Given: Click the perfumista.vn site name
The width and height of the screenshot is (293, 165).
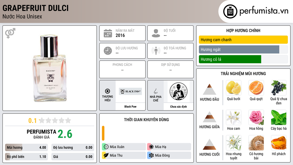Looking at the screenshot, I should [x=264, y=11].
